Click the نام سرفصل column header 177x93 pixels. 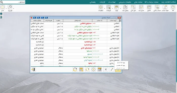pos(78,20)
